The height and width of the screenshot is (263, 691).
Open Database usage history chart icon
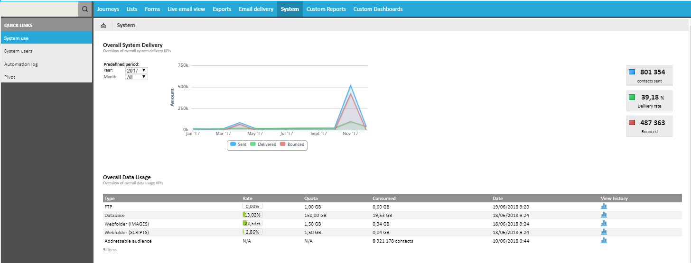[604, 215]
